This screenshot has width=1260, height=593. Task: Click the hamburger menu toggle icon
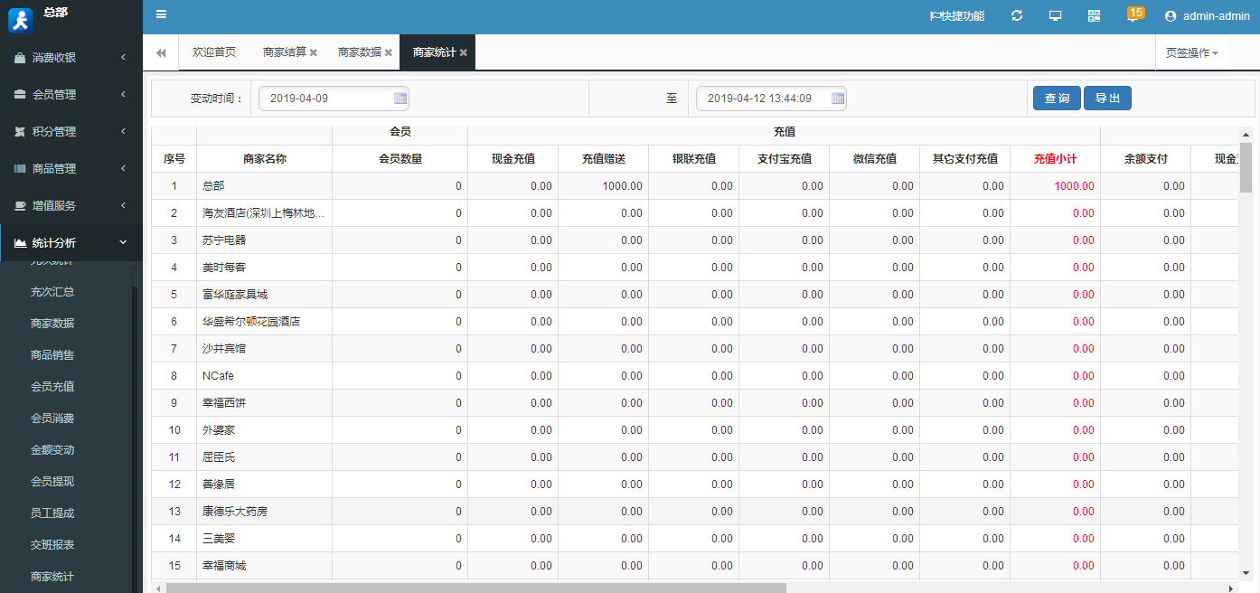tap(161, 14)
